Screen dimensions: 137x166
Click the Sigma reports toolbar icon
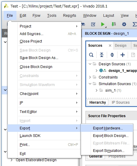tap(135, 24)
